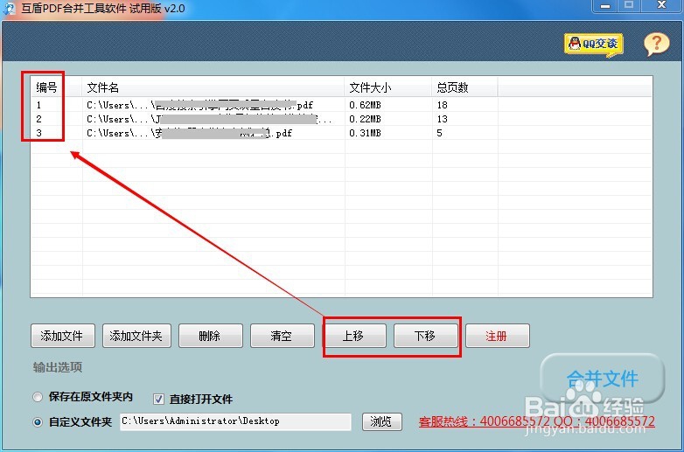Click the 编号 column header
The width and height of the screenshot is (684, 452).
(x=56, y=87)
